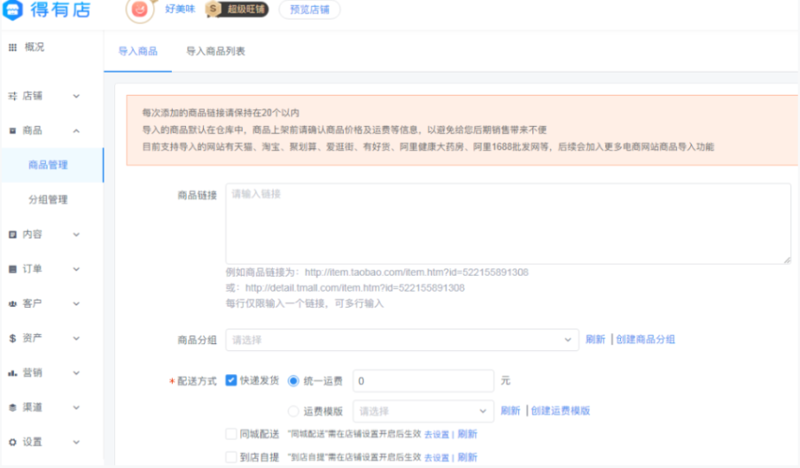
Task: Uncheck the 快递发货 checkbox
Action: pos(231,380)
